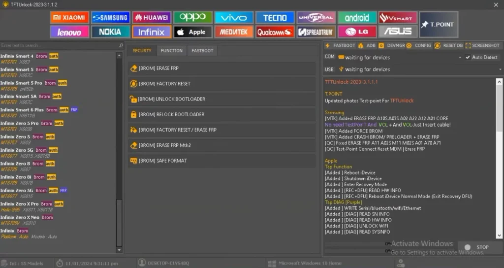Expand the USB device dropdown
Image resolution: width=504 pixels, height=268 pixels.
tap(500, 69)
